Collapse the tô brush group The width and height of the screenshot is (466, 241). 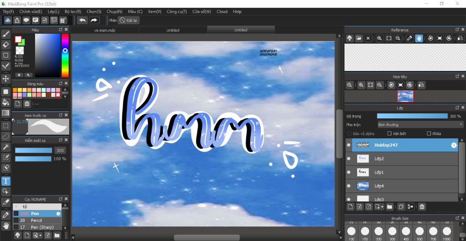pyautogui.click(x=16, y=207)
